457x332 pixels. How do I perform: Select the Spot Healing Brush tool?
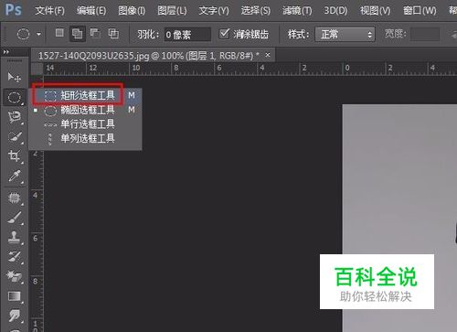[14, 198]
